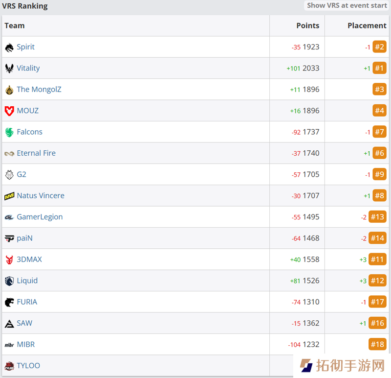Screen dimensions: 391x378
Task: Click the #17 placement badge for FURIA
Action: tap(377, 302)
